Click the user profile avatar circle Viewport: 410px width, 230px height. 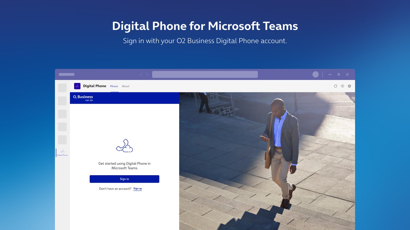pos(315,75)
